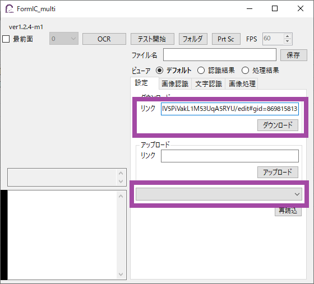Switch to the 文字認識 tab
Image resolution: width=314 pixels, height=284 pixels.
pos(209,84)
